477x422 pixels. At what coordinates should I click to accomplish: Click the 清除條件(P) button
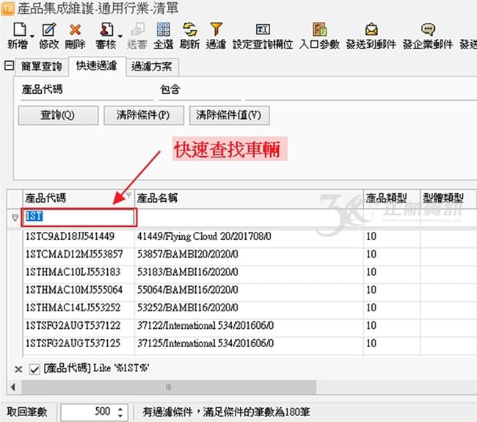(144, 115)
